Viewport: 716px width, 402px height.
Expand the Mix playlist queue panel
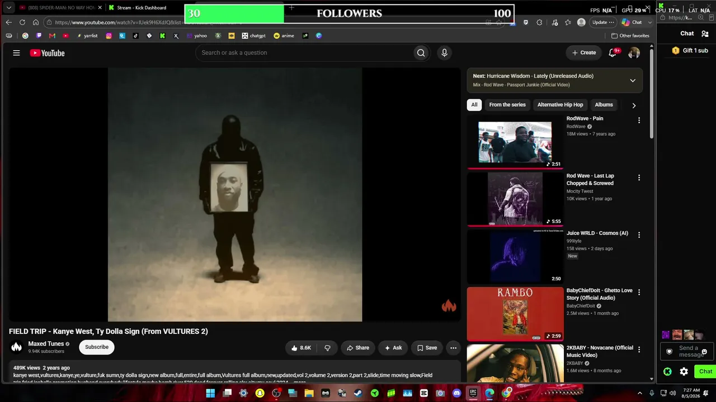(633, 80)
